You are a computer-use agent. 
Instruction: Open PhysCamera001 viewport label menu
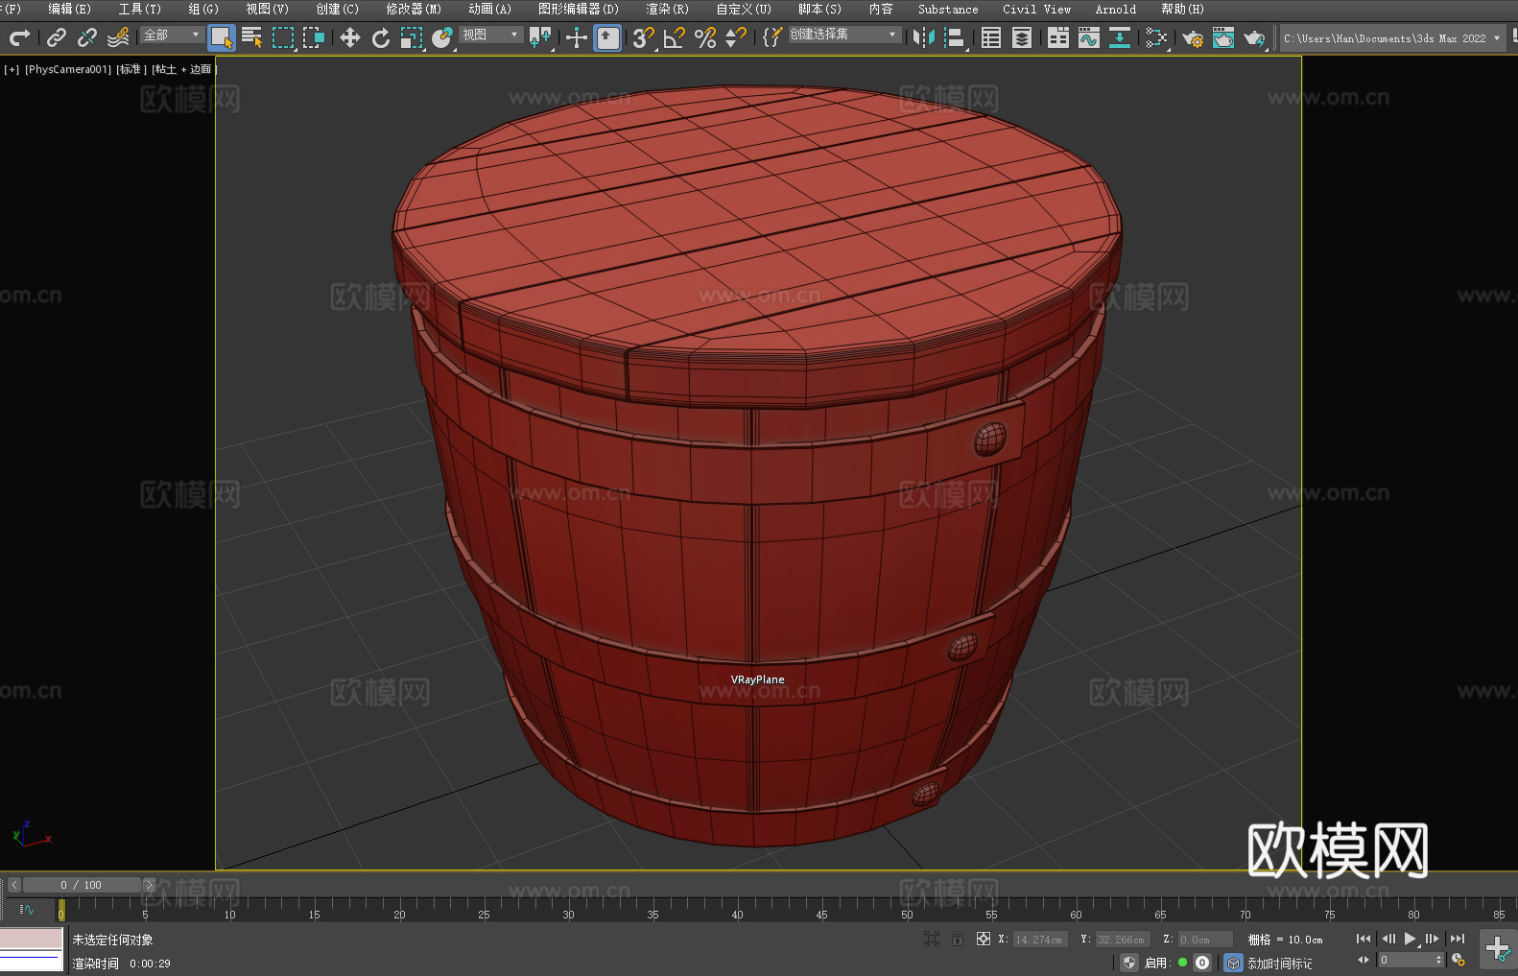[x=68, y=69]
